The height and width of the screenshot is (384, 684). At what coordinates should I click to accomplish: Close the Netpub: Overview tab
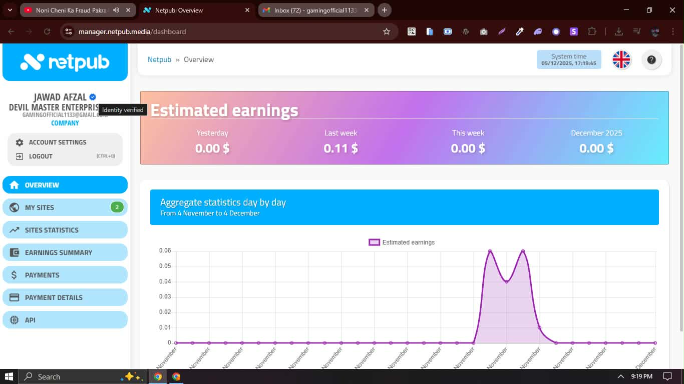(247, 10)
